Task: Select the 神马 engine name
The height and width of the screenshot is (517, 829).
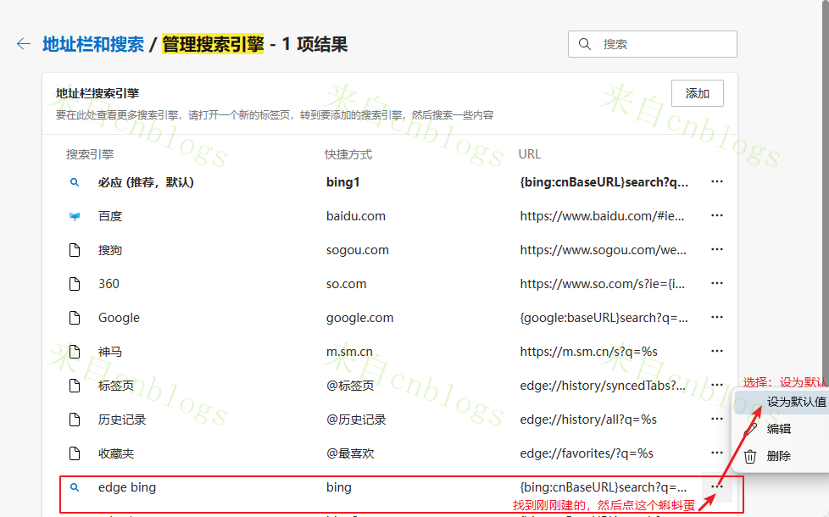Action: tap(110, 352)
